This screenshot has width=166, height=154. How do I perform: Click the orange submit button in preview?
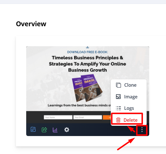(107, 117)
